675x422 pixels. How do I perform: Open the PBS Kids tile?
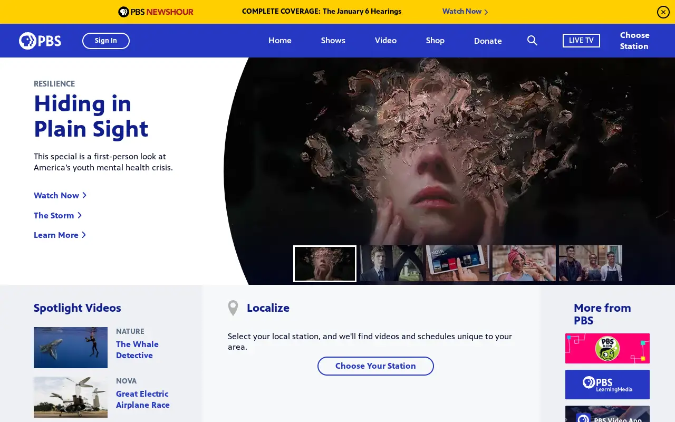(x=607, y=348)
